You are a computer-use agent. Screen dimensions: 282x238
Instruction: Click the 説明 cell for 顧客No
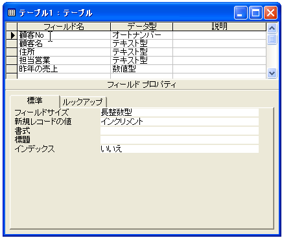[x=220, y=35]
